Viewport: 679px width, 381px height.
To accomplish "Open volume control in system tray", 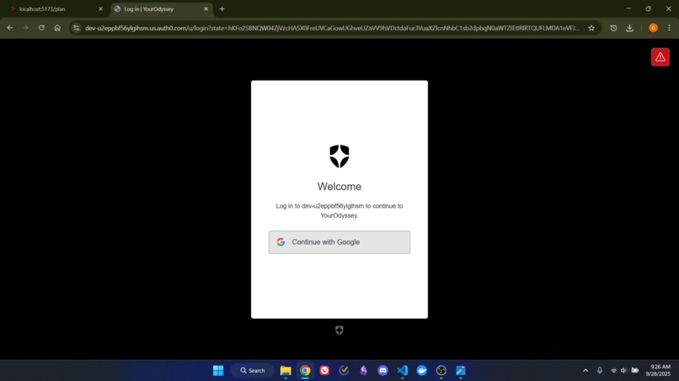I will click(623, 371).
